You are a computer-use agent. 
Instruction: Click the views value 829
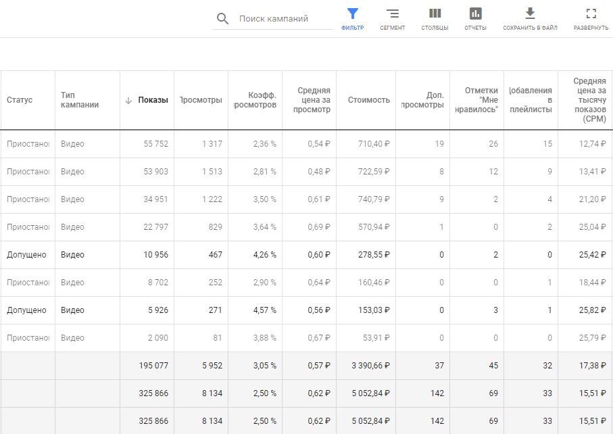[216, 227]
